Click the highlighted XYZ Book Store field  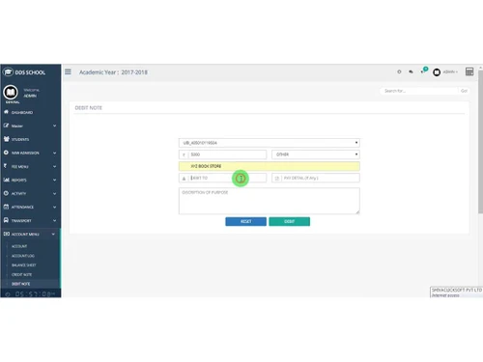tap(270, 166)
